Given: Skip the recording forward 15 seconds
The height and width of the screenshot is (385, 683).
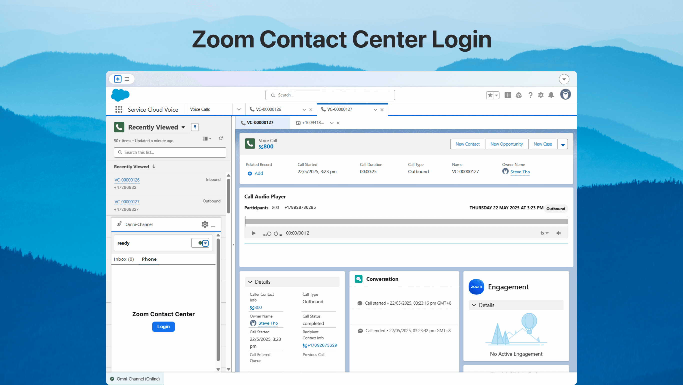Looking at the screenshot, I should pyautogui.click(x=277, y=233).
